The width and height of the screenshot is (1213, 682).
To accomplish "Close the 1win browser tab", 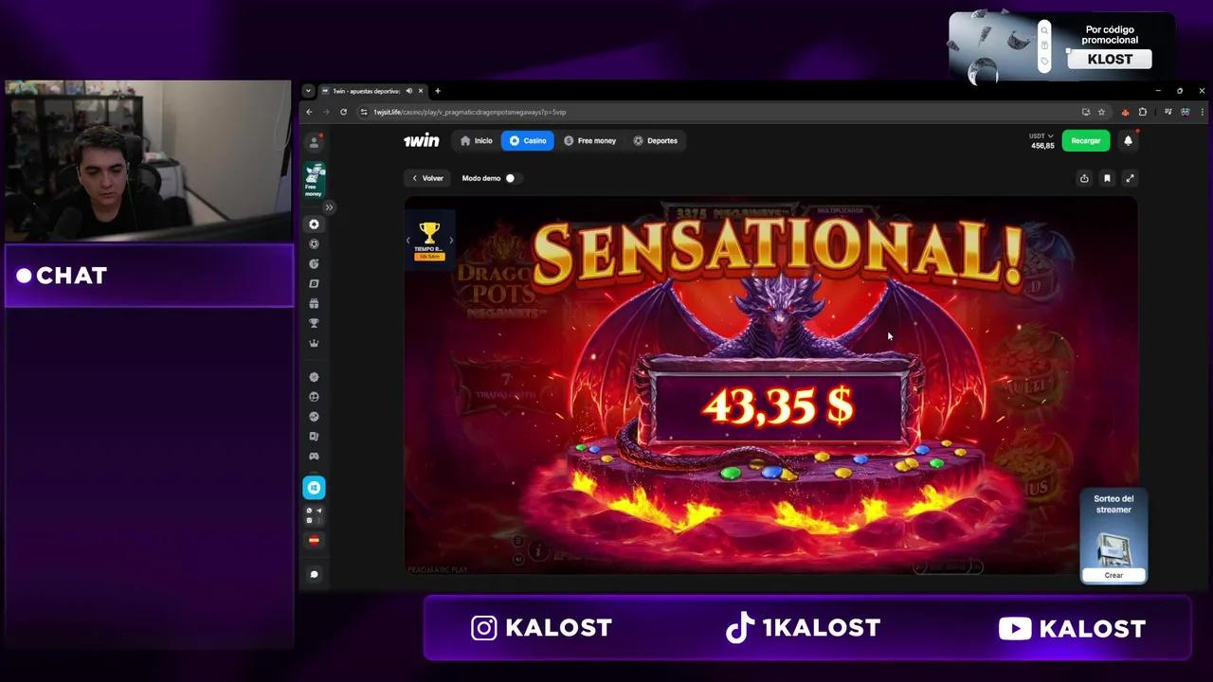I will coord(422,91).
